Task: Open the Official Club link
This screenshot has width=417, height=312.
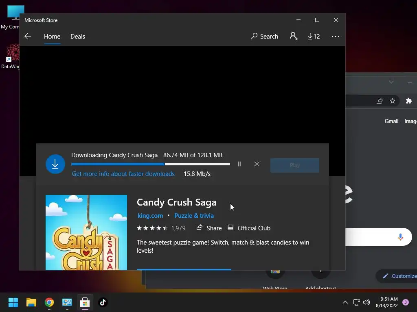Action: [x=249, y=228]
